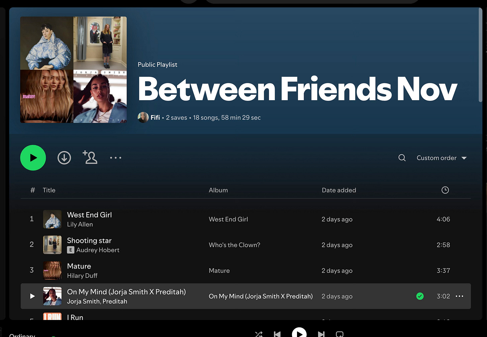Viewport: 487px width, 337px height.
Task: Click the Mature track cover thumbnail
Action: pos(52,271)
